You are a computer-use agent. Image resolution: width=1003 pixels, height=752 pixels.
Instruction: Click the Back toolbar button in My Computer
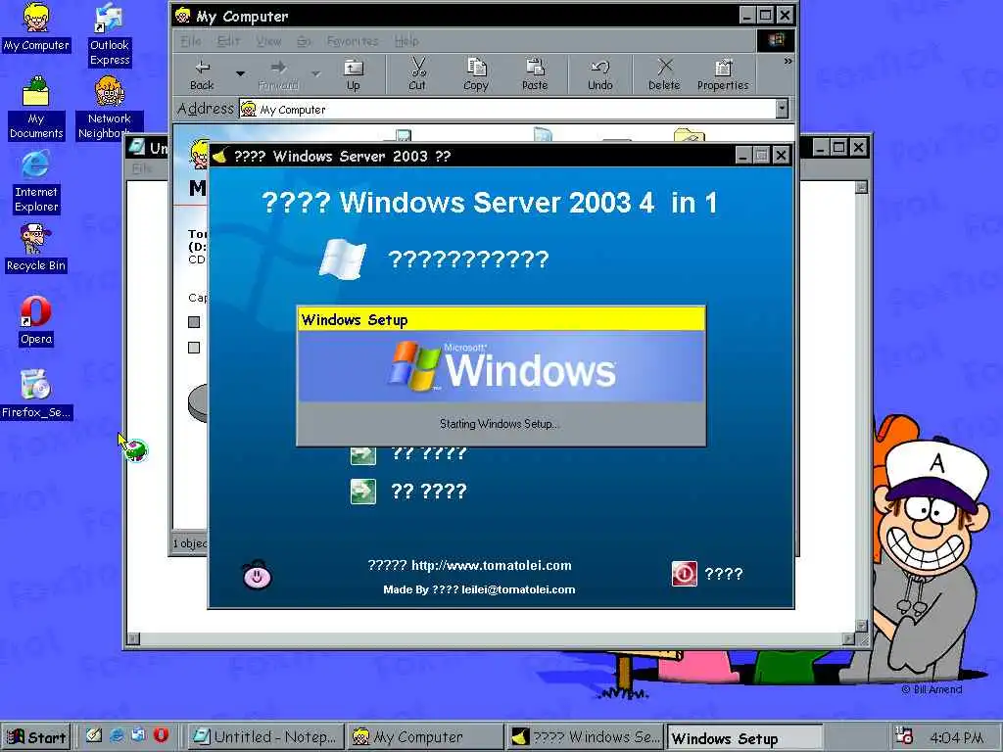[x=202, y=74]
